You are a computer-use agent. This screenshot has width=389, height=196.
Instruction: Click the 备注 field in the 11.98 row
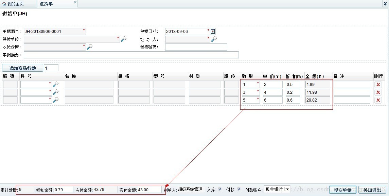(x=352, y=92)
